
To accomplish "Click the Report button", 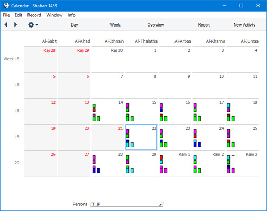I will point(204,25).
